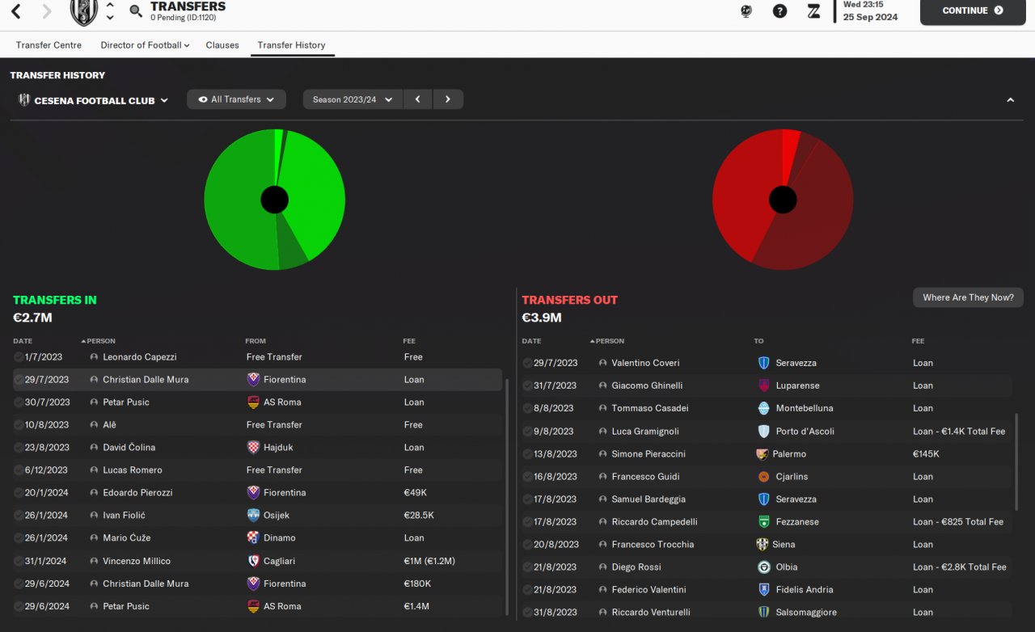Click the up chevron beside club badge
This screenshot has height=632, width=1035.
pos(110,6)
